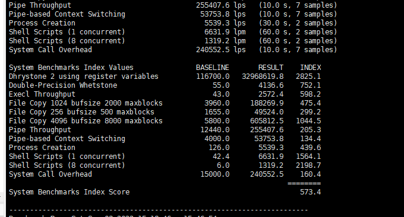Click the Execl baseline 43.0
Screen dimensions: 404x217
[221, 94]
